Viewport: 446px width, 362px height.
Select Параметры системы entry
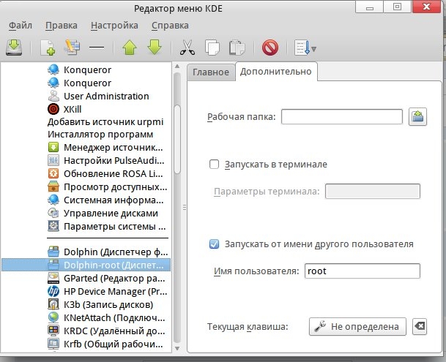pyautogui.click(x=107, y=227)
